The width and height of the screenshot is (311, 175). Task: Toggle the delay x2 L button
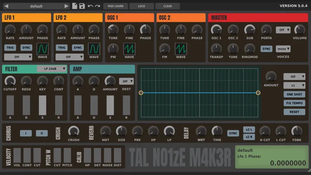pyautogui.click(x=249, y=130)
